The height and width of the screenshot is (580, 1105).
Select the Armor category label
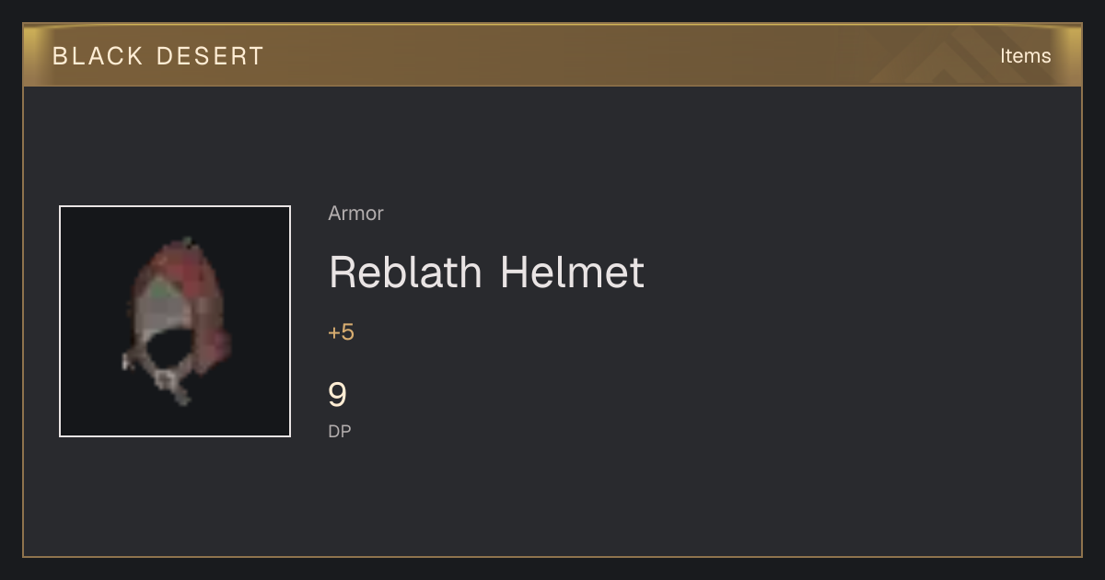pos(355,214)
